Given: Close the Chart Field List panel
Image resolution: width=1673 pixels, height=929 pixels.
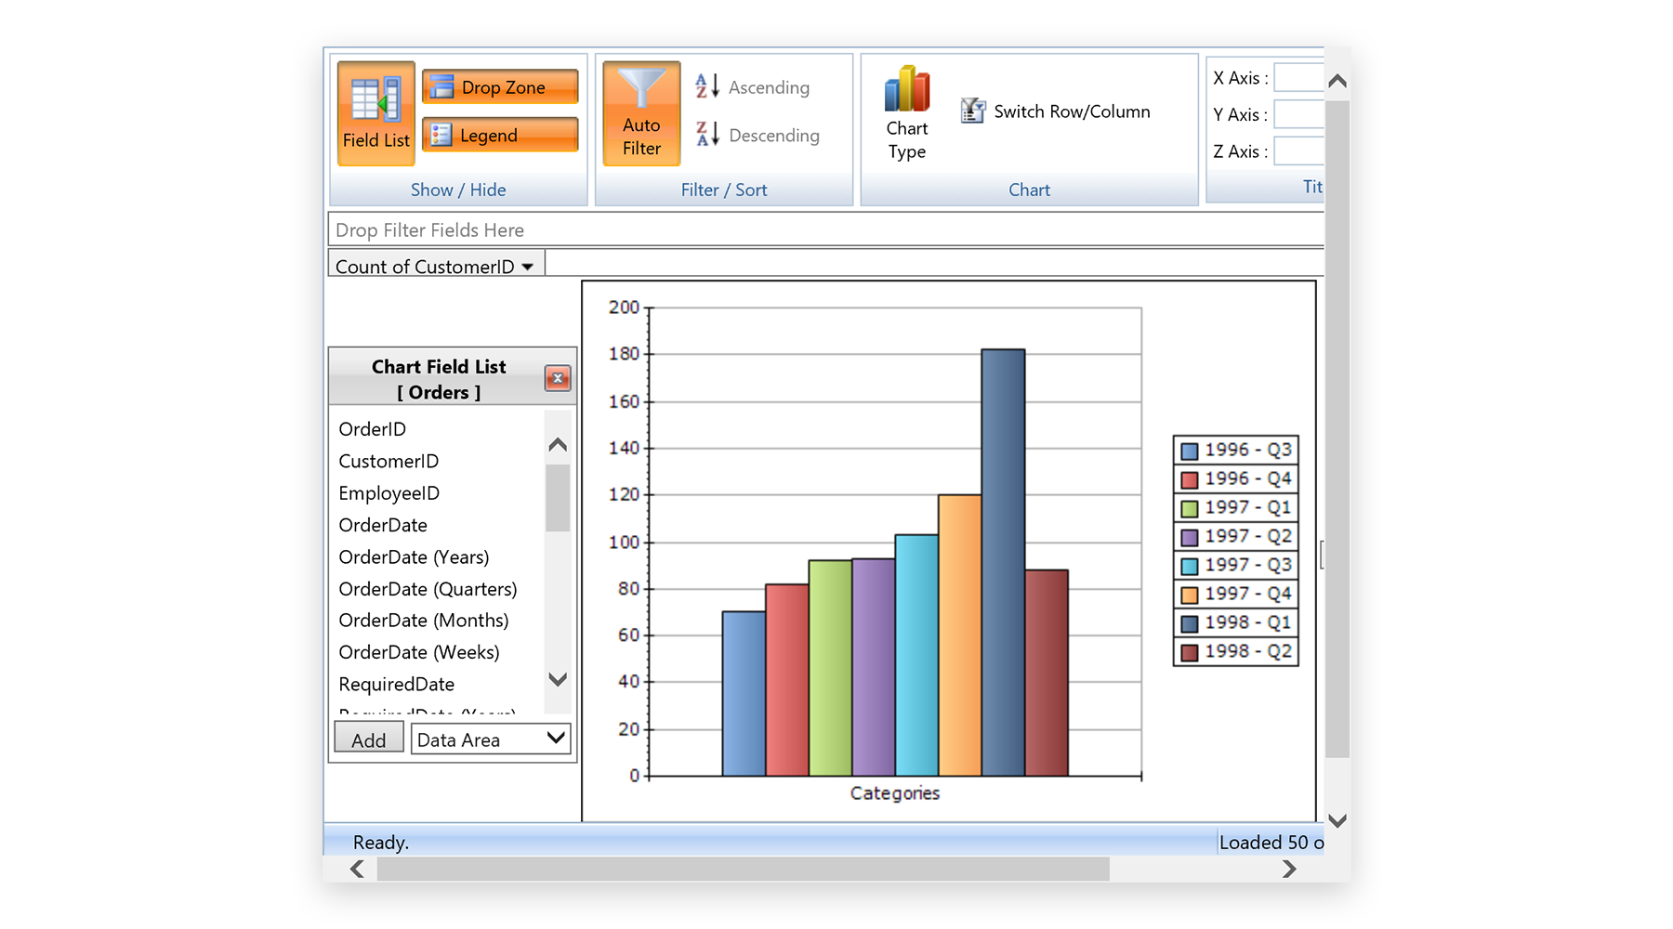Looking at the screenshot, I should click(558, 378).
